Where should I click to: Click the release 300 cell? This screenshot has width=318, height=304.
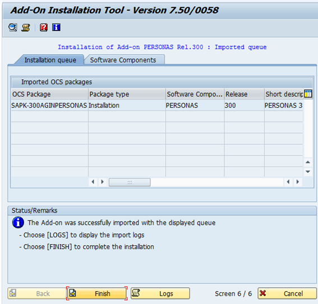click(x=245, y=105)
